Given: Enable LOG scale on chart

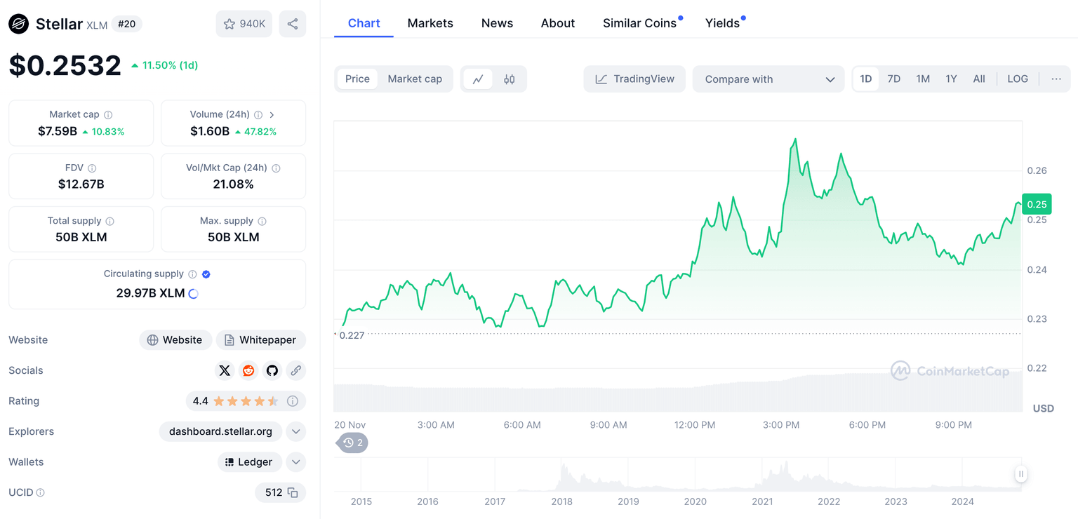Looking at the screenshot, I should 1017,79.
